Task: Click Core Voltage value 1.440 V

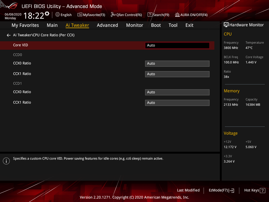Action: 251,62
